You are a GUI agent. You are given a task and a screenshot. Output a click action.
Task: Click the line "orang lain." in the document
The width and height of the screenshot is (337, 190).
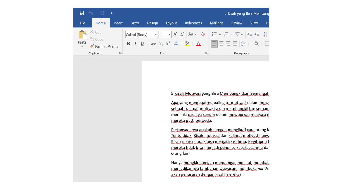click(x=181, y=153)
